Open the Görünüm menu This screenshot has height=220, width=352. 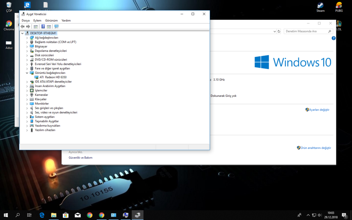(51, 20)
